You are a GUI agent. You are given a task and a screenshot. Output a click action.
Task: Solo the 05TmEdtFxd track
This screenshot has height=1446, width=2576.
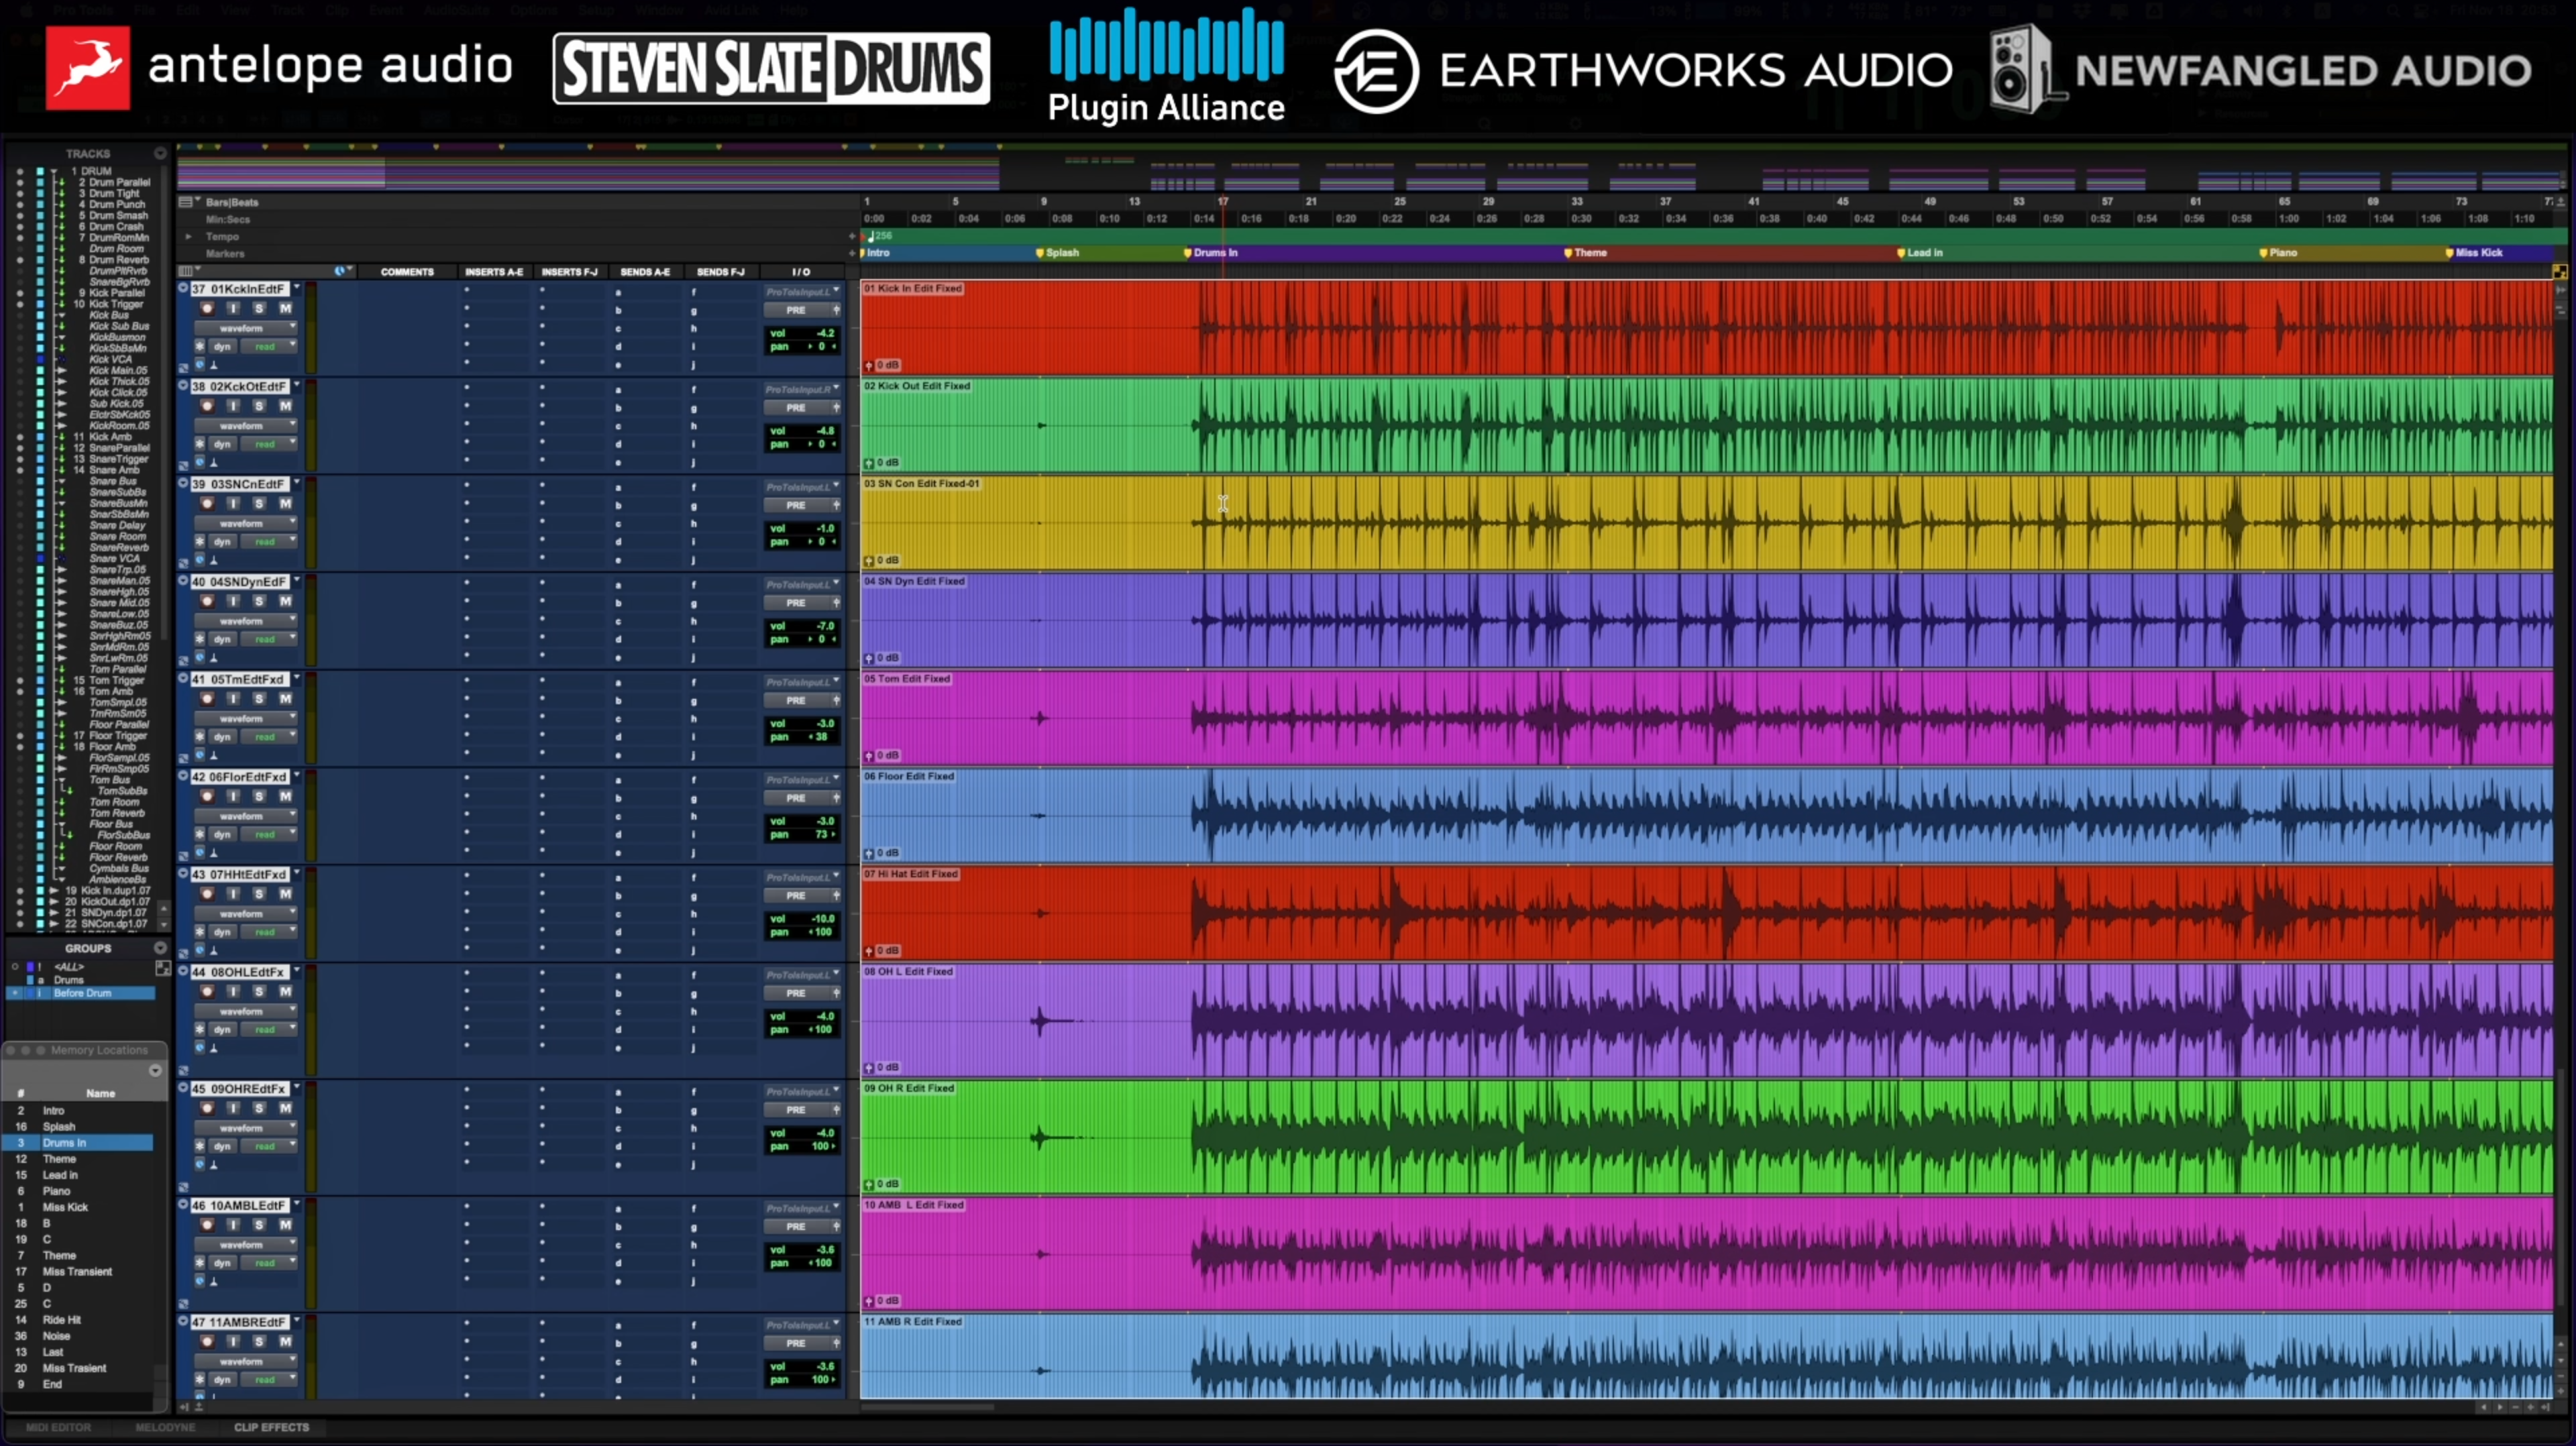tap(259, 699)
